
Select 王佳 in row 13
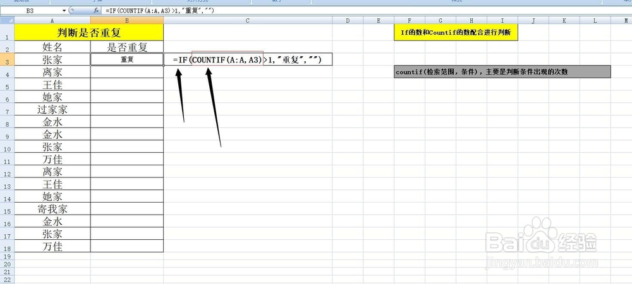[x=52, y=184]
